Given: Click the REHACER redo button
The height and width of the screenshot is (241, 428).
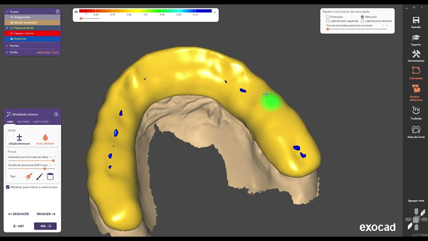Looking at the screenshot, I should pos(46,214).
